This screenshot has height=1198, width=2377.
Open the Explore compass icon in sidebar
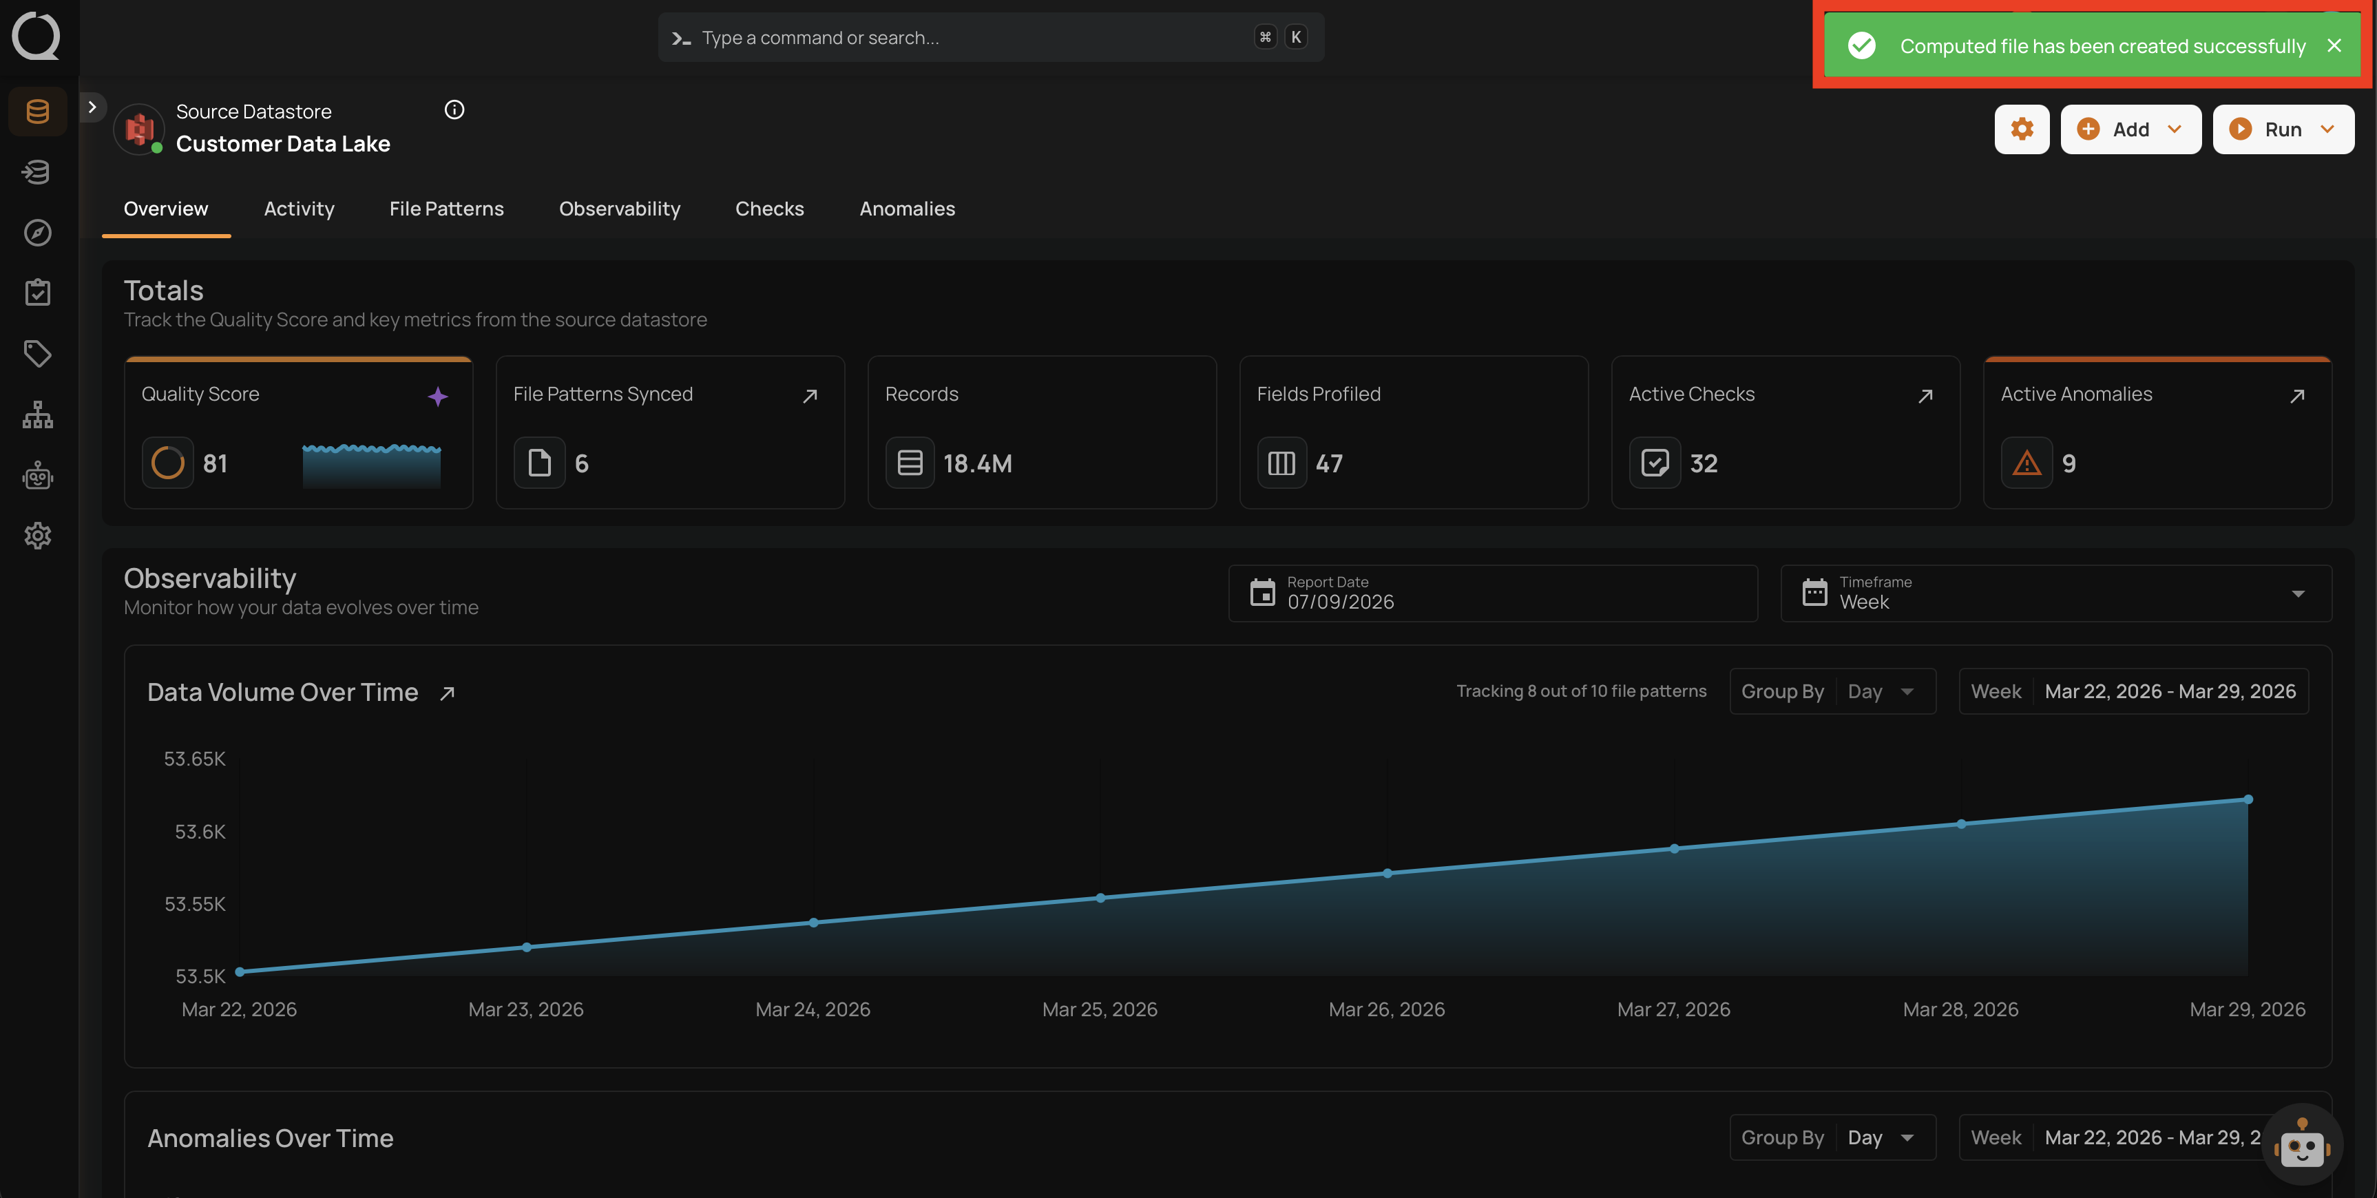(x=38, y=233)
